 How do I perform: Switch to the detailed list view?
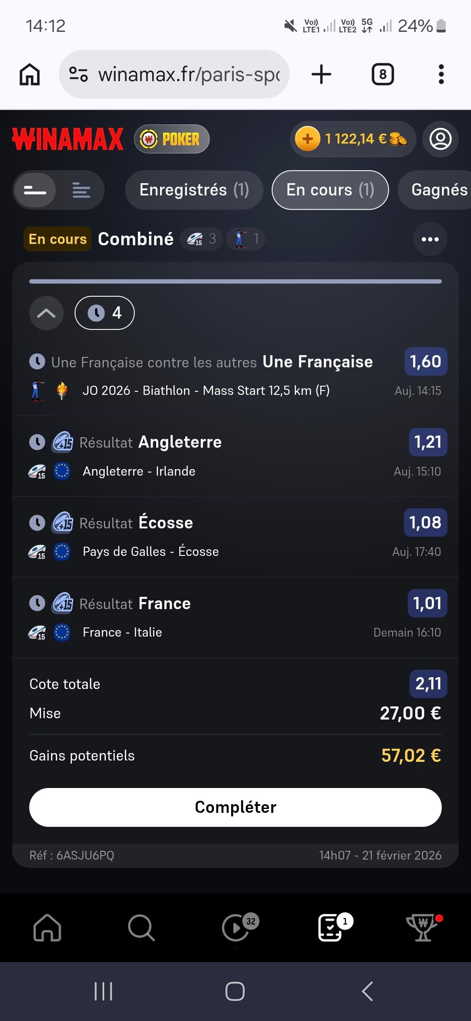81,190
